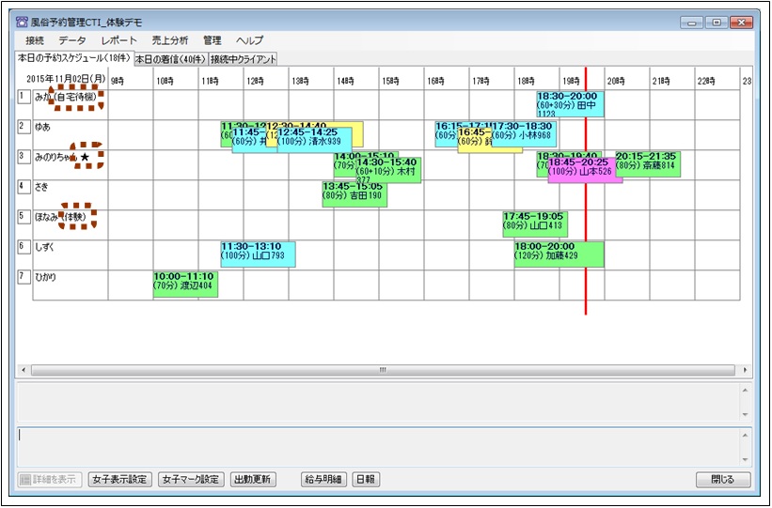Click the 女子マーク設定 button
This screenshot has width=772, height=508.
[192, 479]
